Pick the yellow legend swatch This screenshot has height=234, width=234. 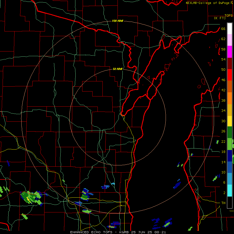230,121
